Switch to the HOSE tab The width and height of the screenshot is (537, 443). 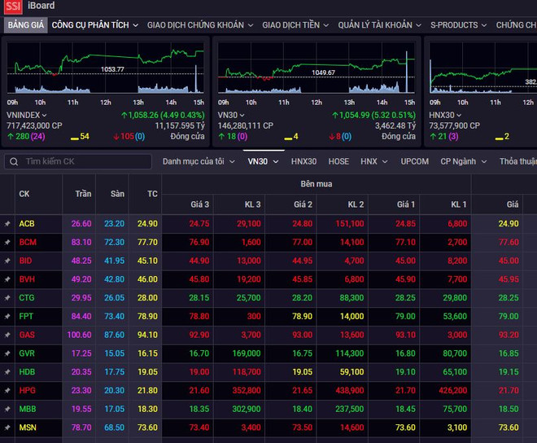point(338,161)
